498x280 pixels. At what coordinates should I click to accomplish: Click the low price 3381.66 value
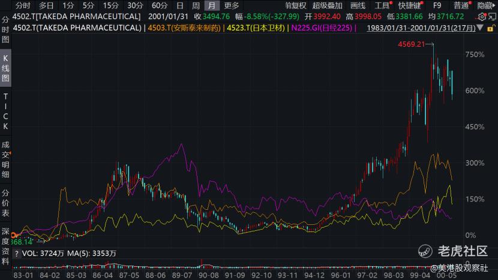coord(409,17)
